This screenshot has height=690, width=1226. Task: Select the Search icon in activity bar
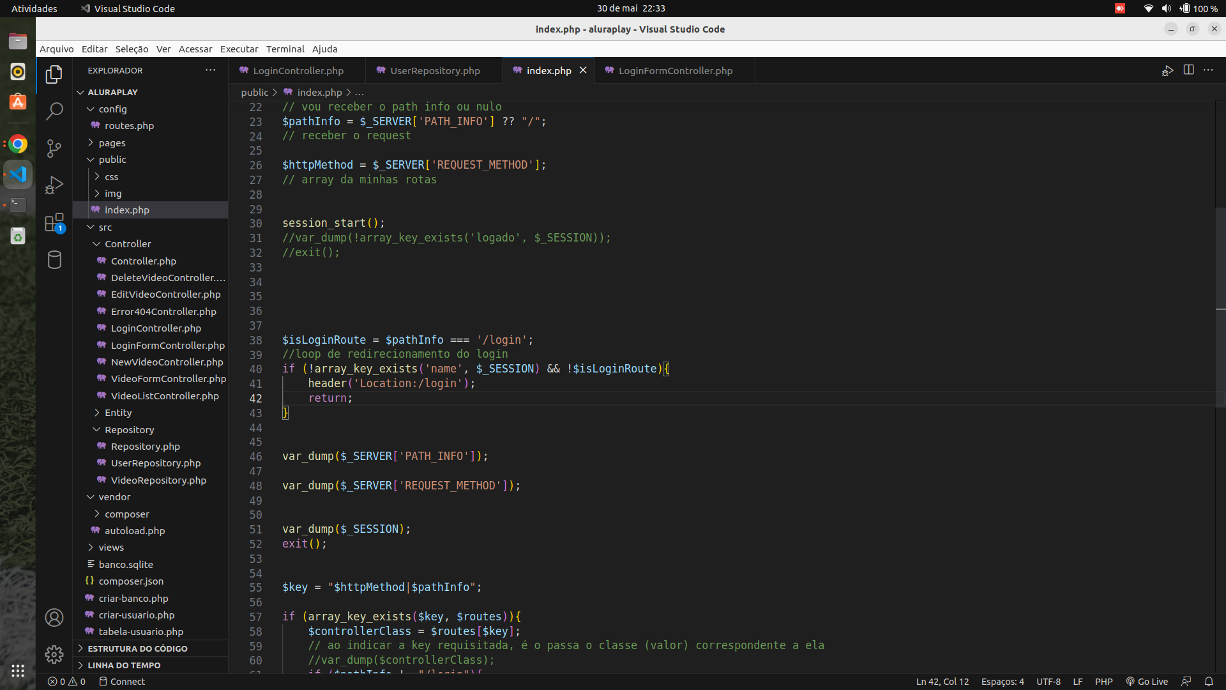(53, 111)
